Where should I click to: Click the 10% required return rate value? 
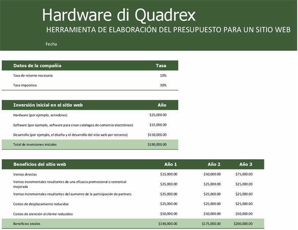[x=163, y=76]
